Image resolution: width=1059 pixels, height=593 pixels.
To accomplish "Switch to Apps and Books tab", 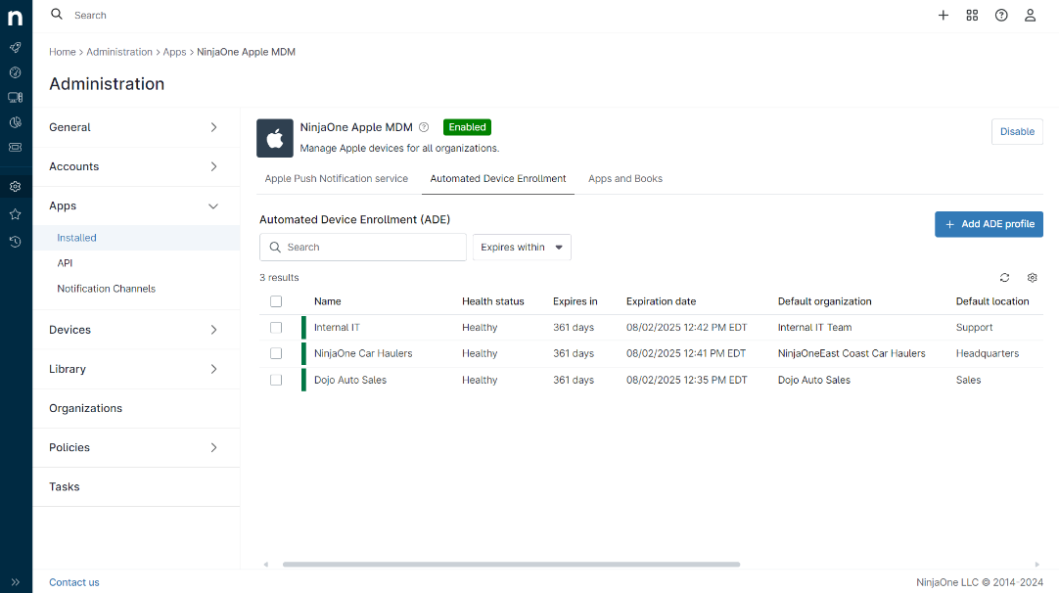I will [x=624, y=179].
